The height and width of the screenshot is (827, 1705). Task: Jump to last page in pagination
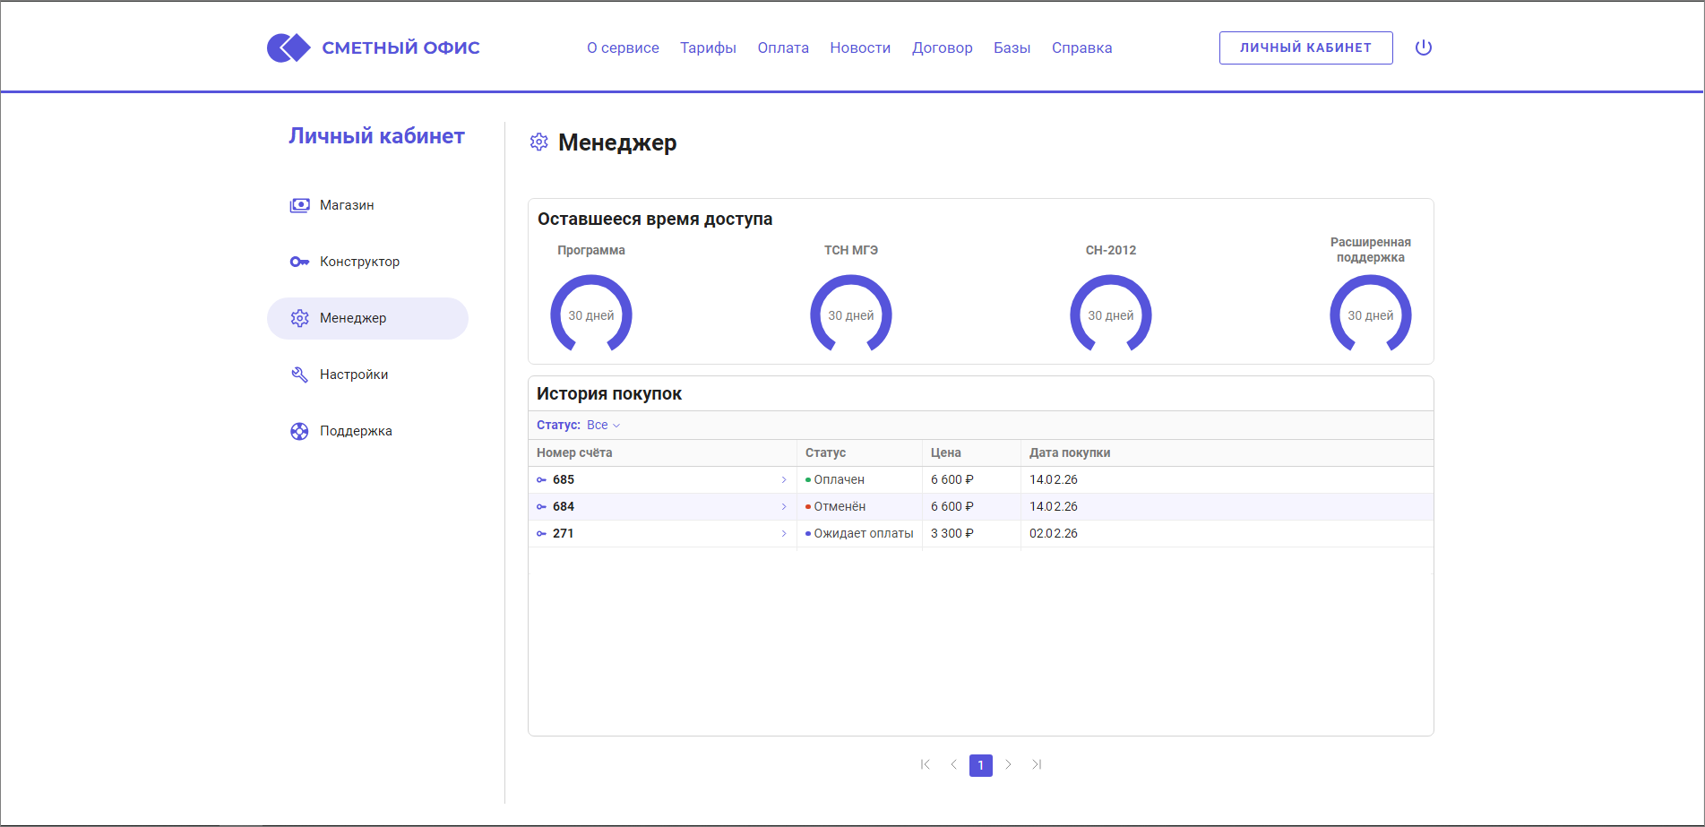pyautogui.click(x=1037, y=765)
